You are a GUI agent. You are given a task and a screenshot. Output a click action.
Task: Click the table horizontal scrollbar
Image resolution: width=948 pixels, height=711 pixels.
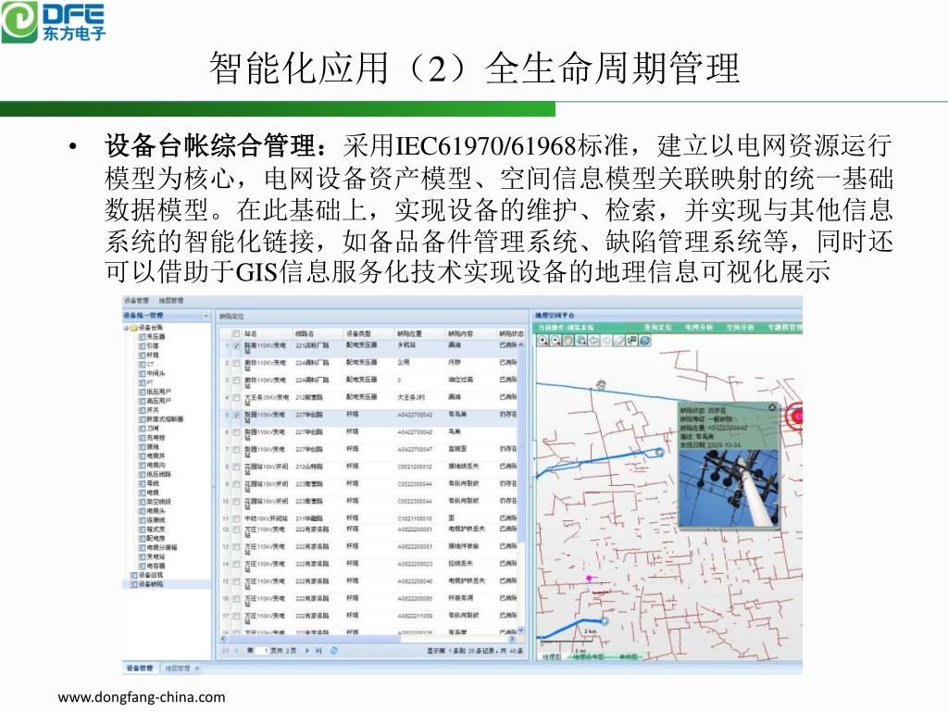tap(315, 639)
